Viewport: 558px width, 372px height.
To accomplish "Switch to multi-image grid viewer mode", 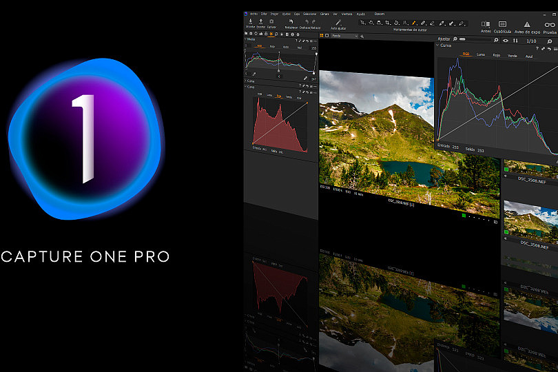I will pyautogui.click(x=321, y=35).
